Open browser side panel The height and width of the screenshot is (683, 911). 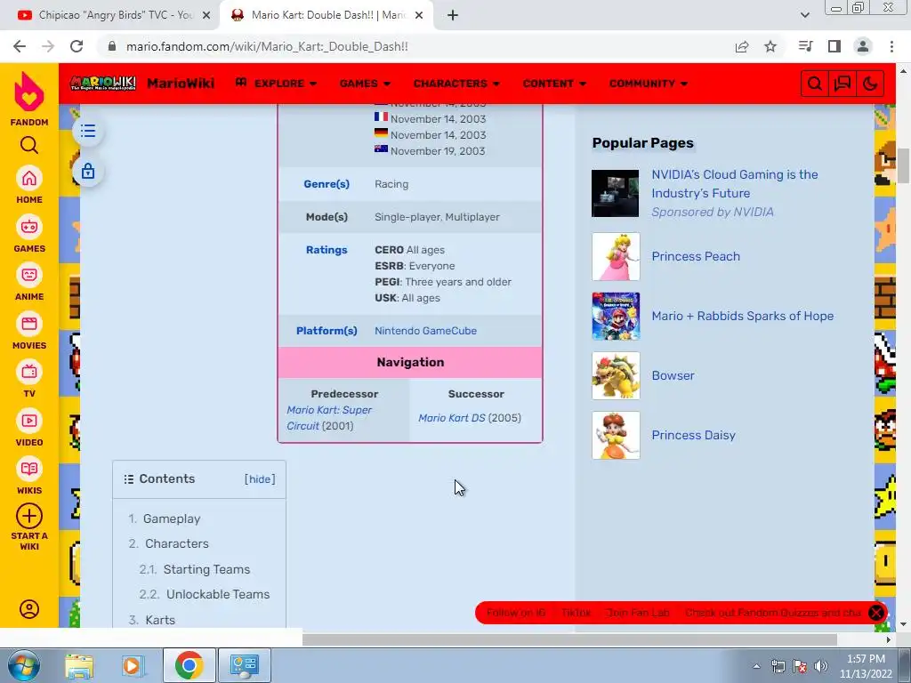tap(834, 46)
